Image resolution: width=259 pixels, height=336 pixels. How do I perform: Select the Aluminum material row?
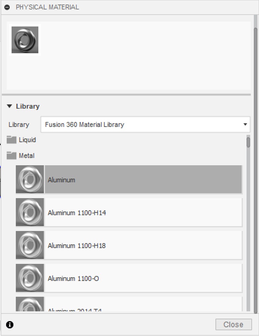(x=143, y=180)
